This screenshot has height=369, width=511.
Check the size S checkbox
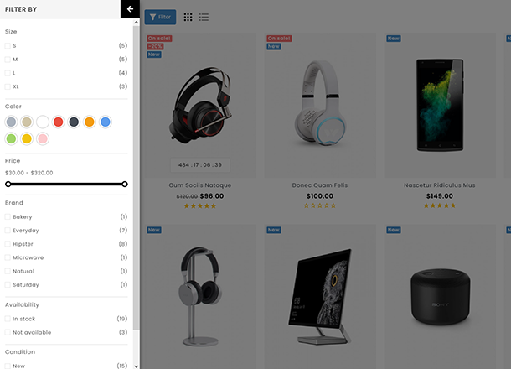tap(8, 46)
